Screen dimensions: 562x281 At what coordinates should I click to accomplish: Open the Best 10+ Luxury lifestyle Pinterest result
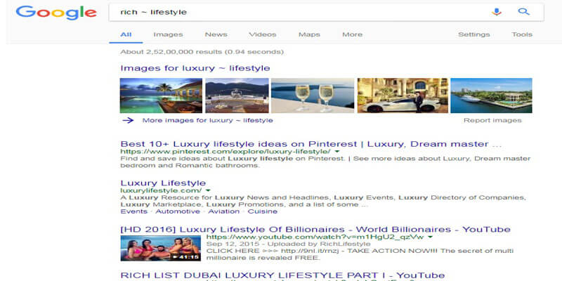click(x=311, y=144)
